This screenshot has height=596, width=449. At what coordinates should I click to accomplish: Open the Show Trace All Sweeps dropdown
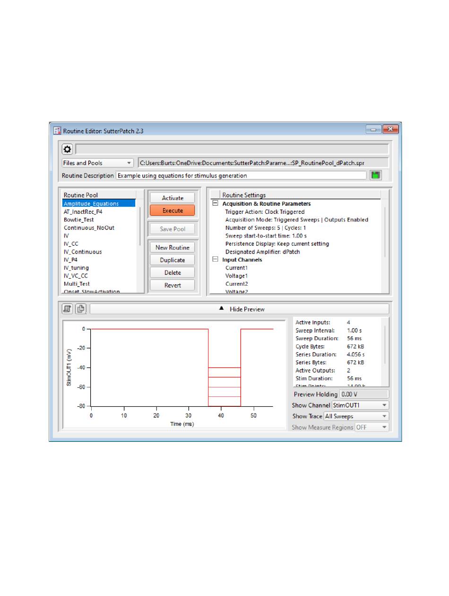(356, 416)
